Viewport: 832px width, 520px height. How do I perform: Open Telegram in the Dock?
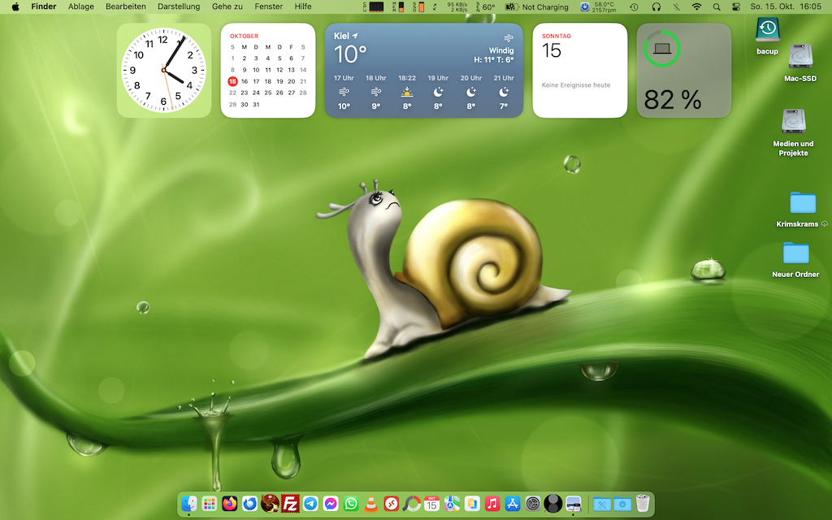[310, 504]
